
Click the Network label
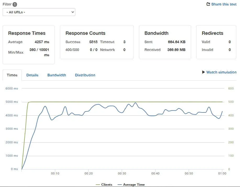[x=108, y=50]
